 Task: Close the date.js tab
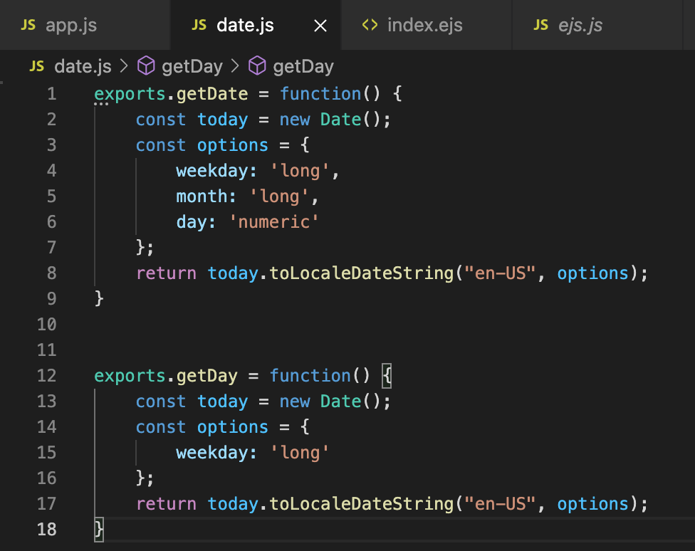[320, 26]
